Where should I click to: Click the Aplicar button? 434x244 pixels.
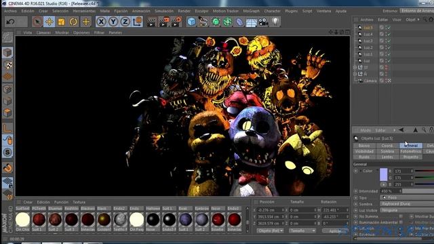[x=335, y=230]
